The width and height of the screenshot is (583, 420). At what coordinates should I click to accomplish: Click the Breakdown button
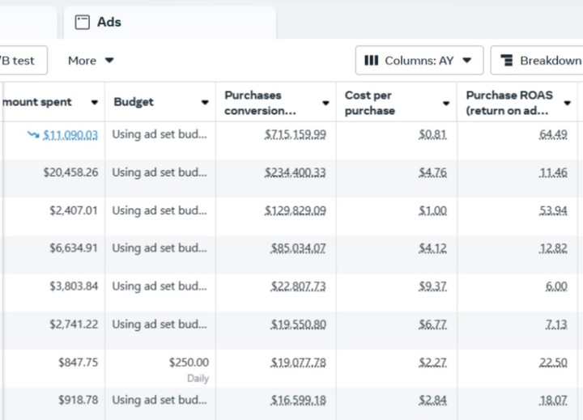[x=541, y=61]
